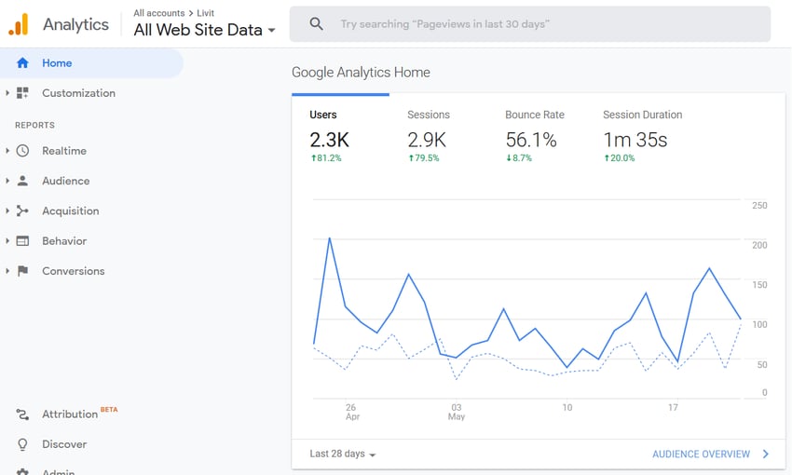The height and width of the screenshot is (475, 792).
Task: Click the Home house icon
Action: [22, 63]
